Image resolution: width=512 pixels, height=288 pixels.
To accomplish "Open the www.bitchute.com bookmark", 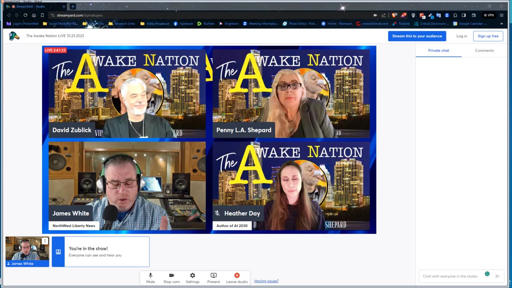I will click(372, 24).
